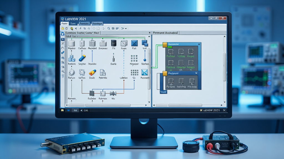Click the yellow square node on the lower panel
284x159 pixels.
165,73
